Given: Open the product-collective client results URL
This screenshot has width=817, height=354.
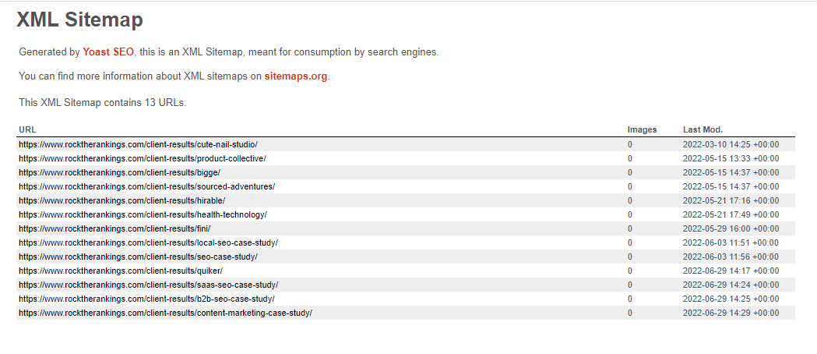Looking at the screenshot, I should click(142, 158).
